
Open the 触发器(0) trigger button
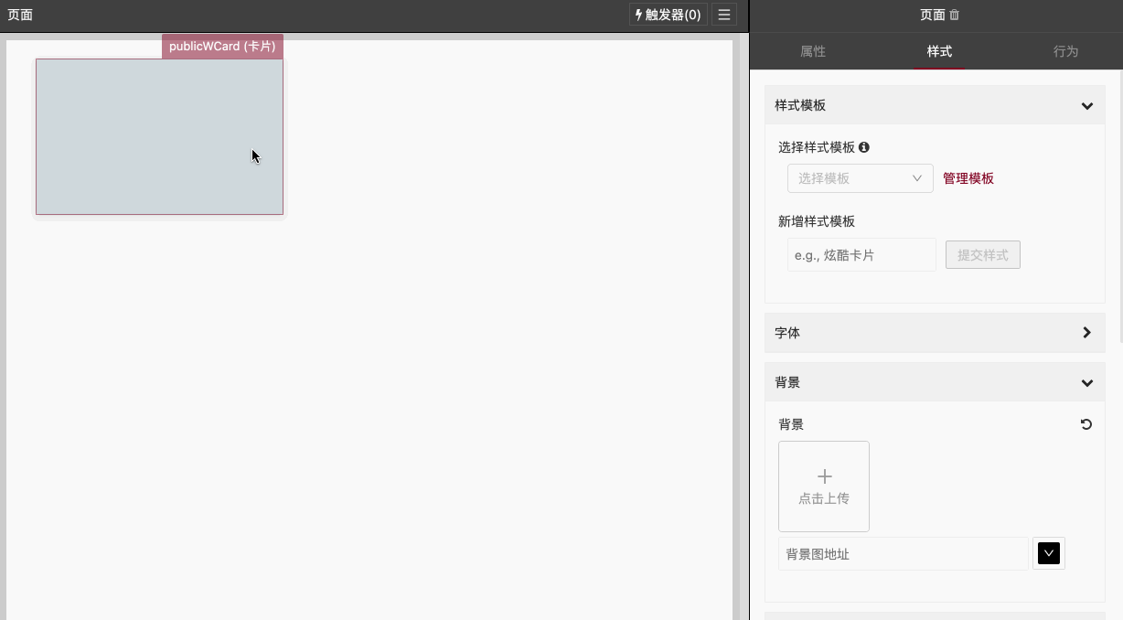click(x=668, y=15)
